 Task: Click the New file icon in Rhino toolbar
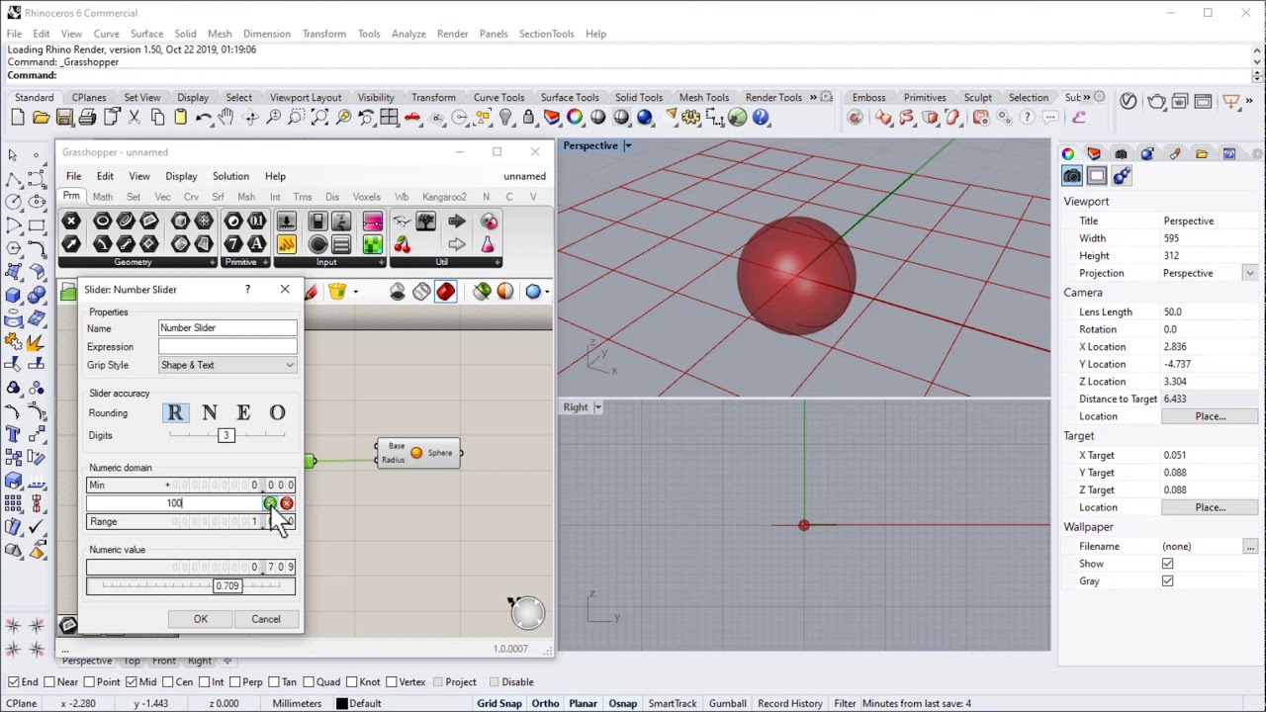(x=18, y=118)
